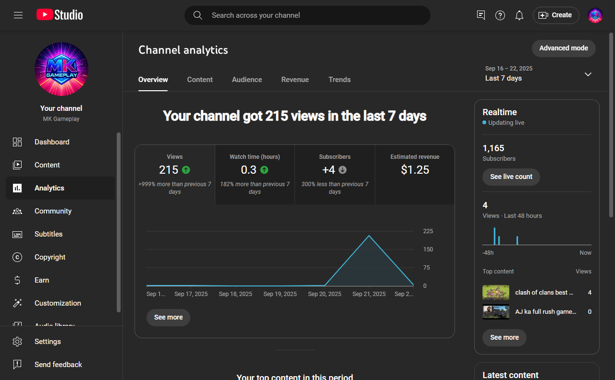The height and width of the screenshot is (380, 615).
Task: Click the Advanced mode button
Action: (x=564, y=48)
